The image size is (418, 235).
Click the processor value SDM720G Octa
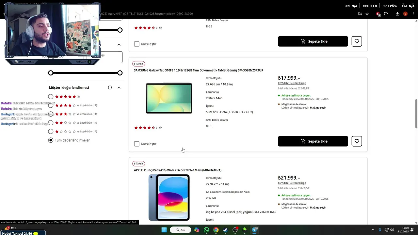point(229,112)
